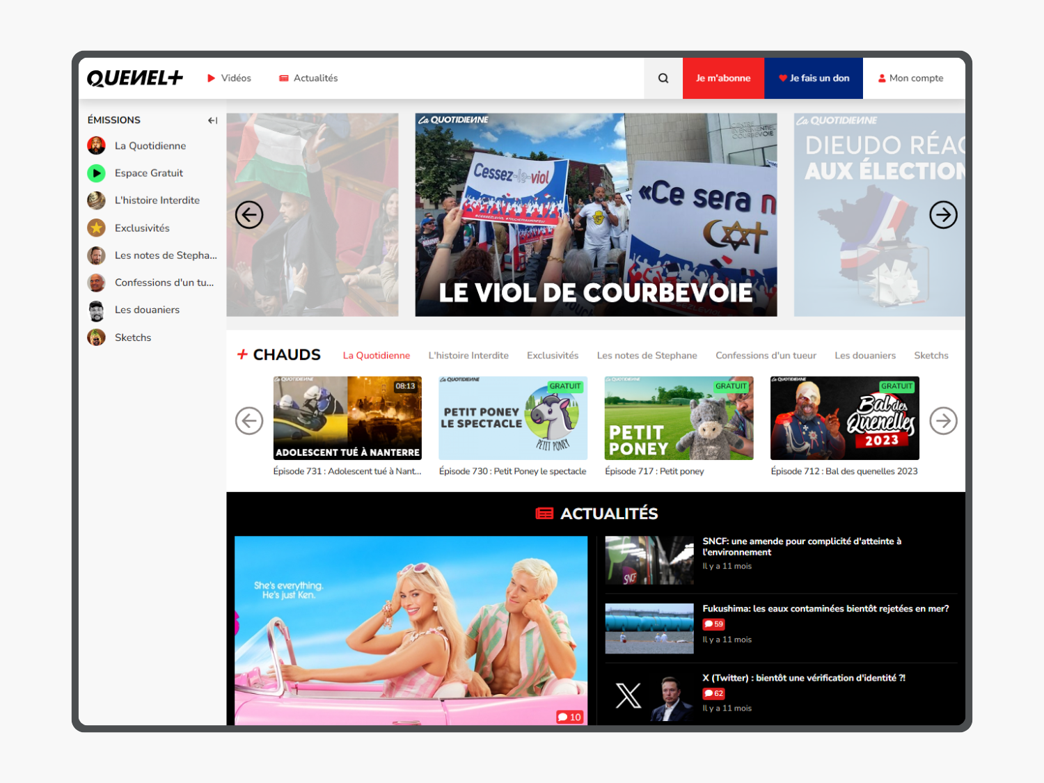This screenshot has height=783, width=1044.
Task: Open Actualités menu in header
Action: 308,78
